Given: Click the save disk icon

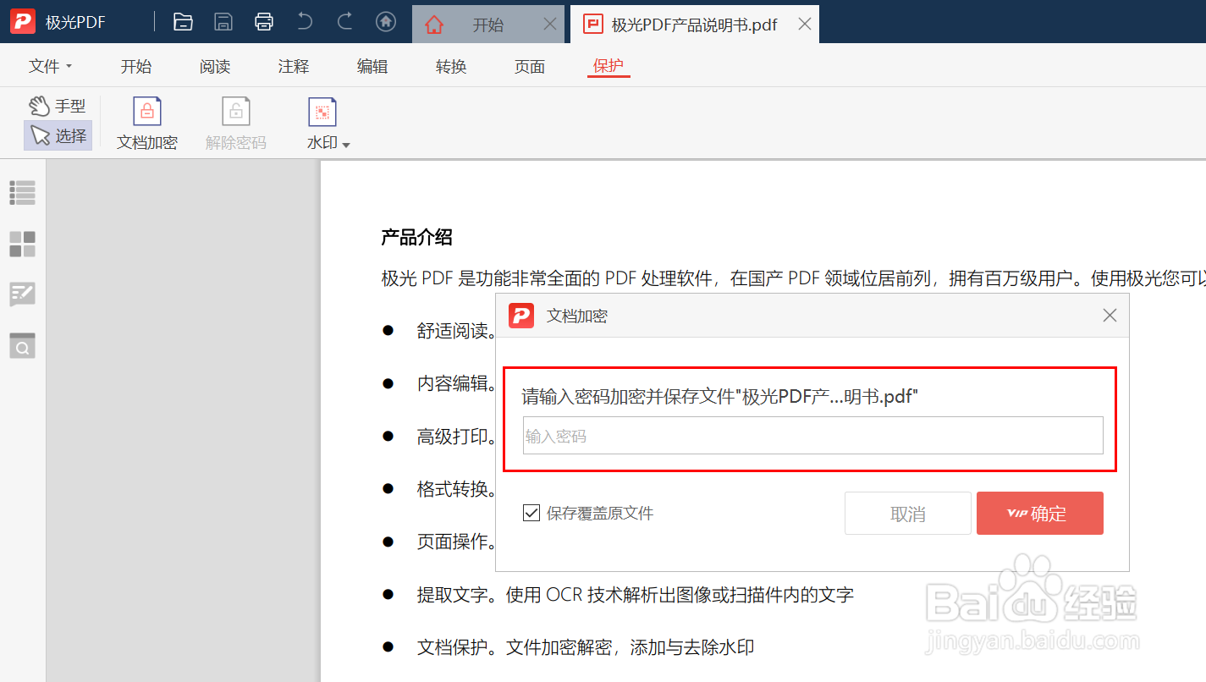Looking at the screenshot, I should click(x=223, y=22).
